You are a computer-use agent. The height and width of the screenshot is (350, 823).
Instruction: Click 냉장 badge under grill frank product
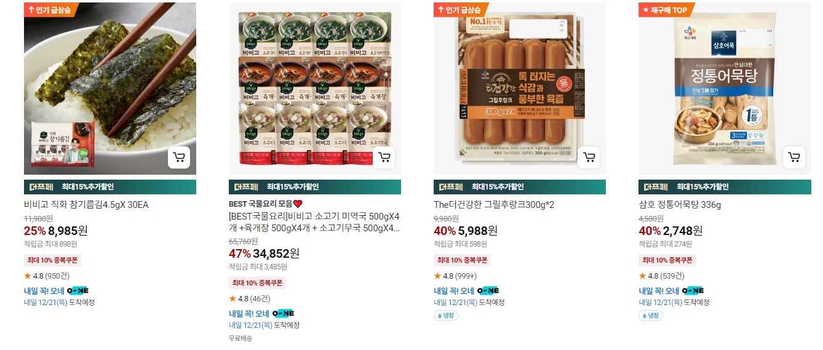click(x=446, y=316)
